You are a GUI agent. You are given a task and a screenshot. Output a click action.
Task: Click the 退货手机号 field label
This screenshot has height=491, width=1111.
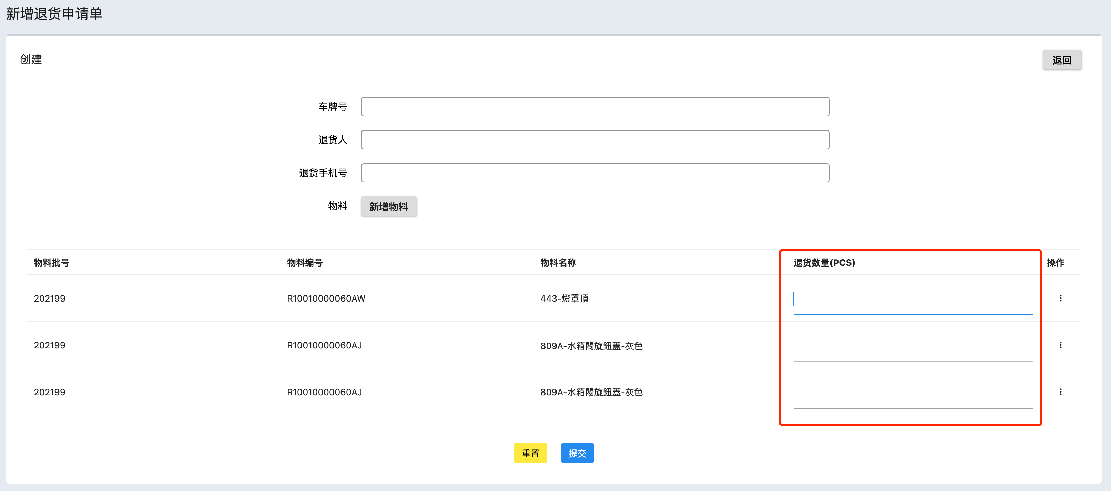point(323,173)
